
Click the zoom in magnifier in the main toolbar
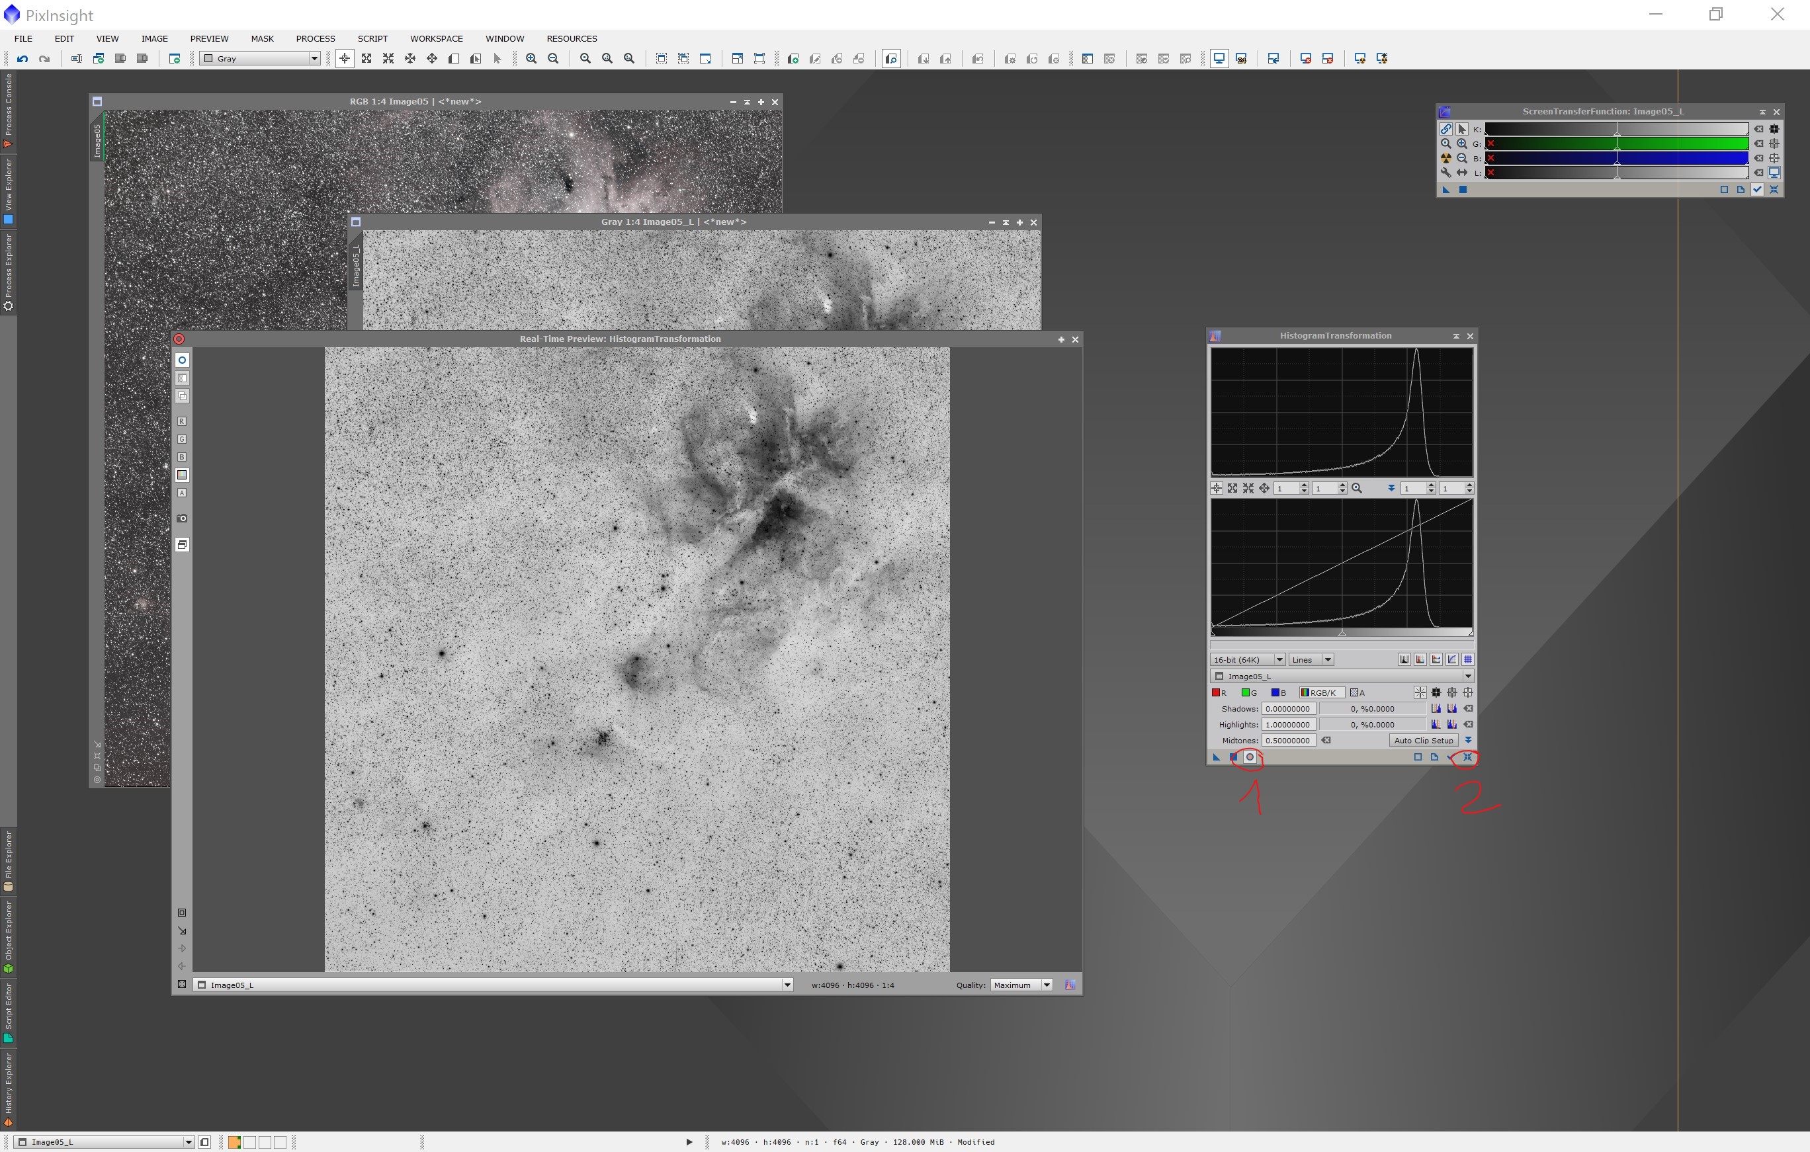(x=531, y=59)
